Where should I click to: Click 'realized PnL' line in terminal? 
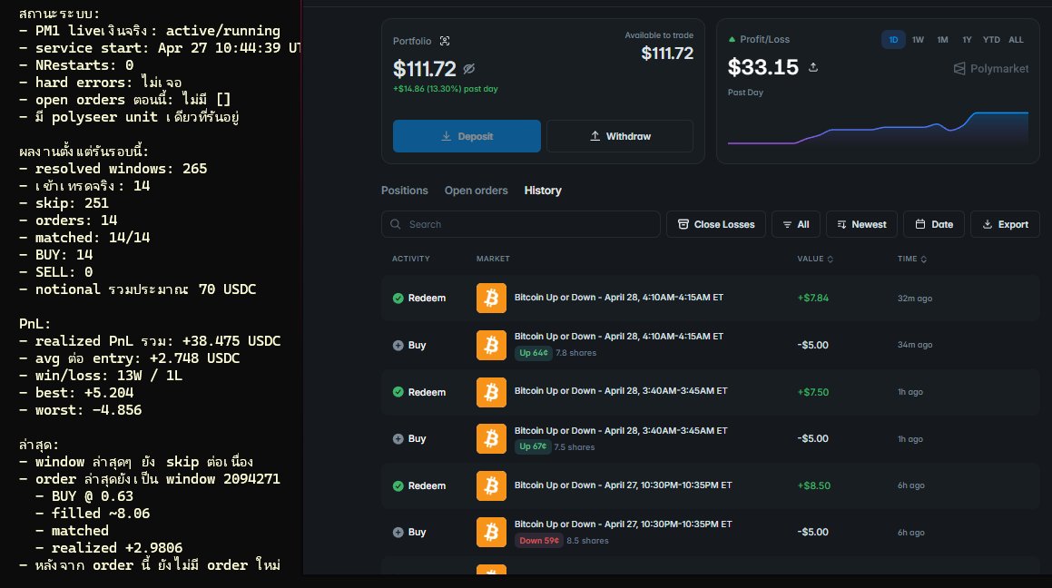click(150, 340)
